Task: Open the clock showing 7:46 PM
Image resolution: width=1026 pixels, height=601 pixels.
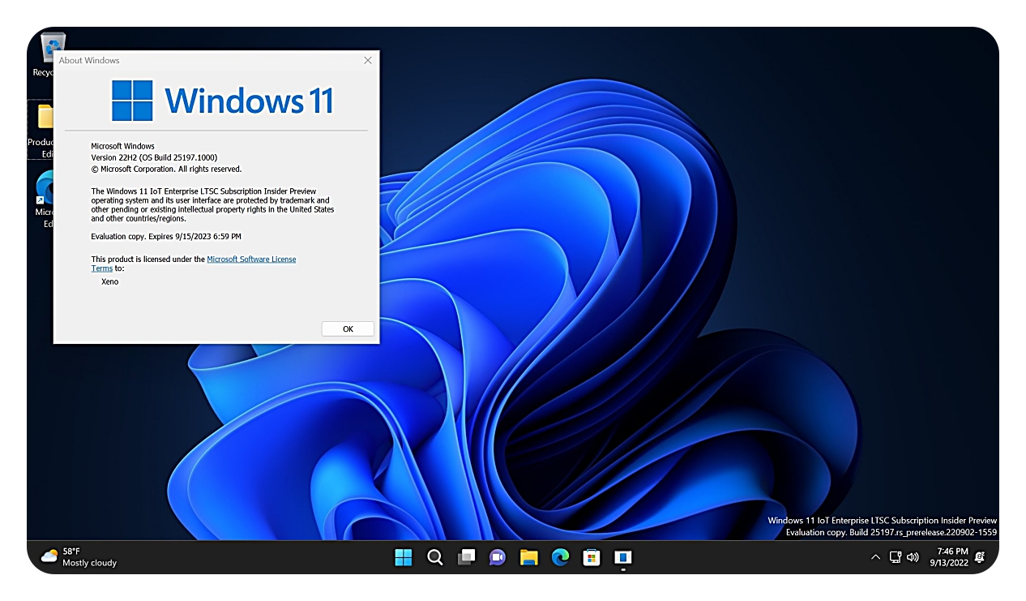Action: coord(949,557)
